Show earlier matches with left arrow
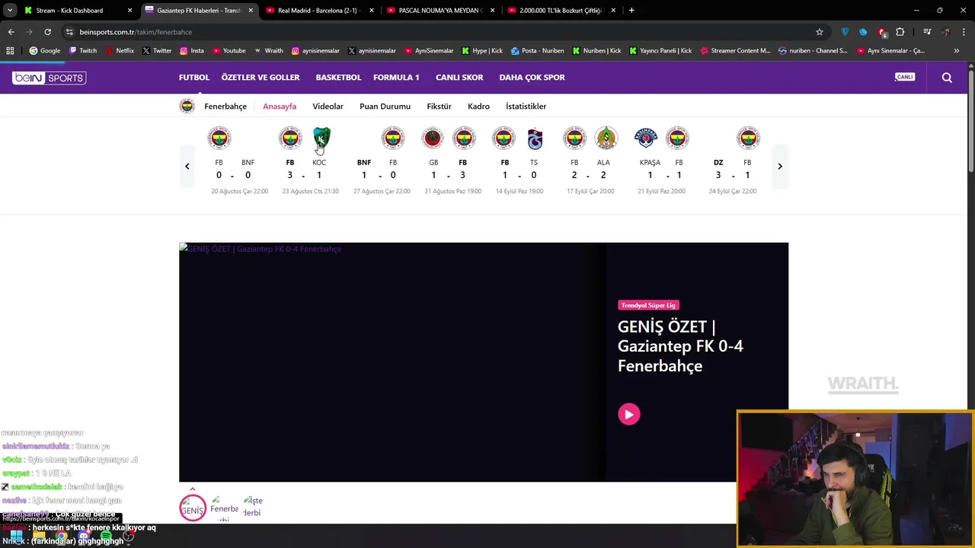The width and height of the screenshot is (975, 548). click(x=187, y=166)
